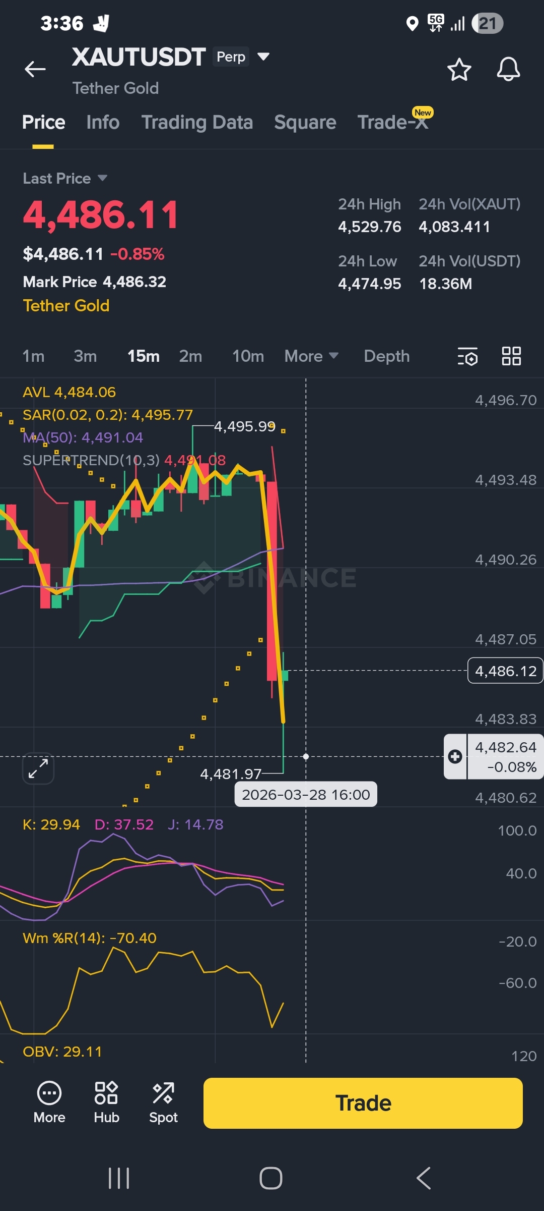Open price alert bell icon
This screenshot has width=544, height=1211.
point(508,69)
